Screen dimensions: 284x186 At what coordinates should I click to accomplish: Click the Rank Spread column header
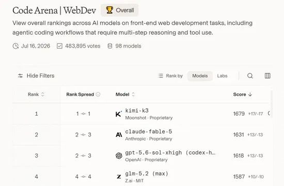[80, 95]
